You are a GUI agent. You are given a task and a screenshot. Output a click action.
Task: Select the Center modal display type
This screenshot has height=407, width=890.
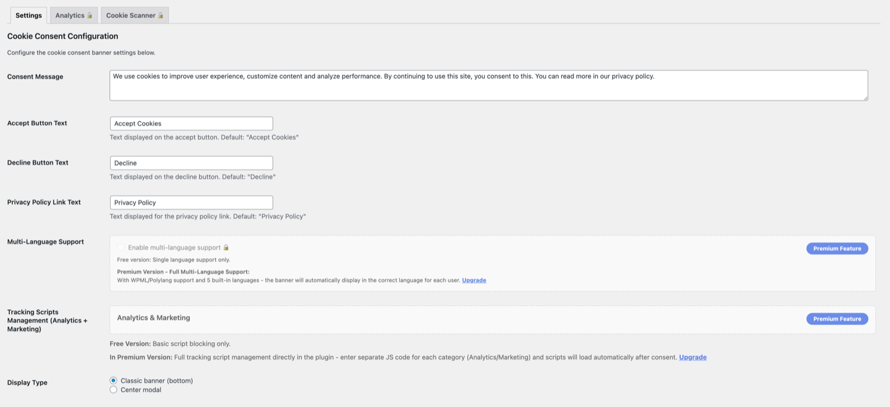pyautogui.click(x=113, y=389)
